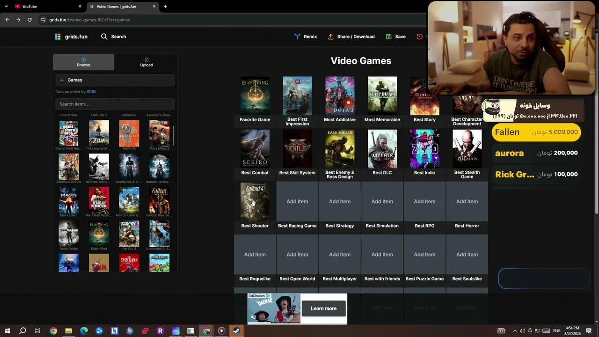Pick the BioShock Infinite cover

coord(68,167)
